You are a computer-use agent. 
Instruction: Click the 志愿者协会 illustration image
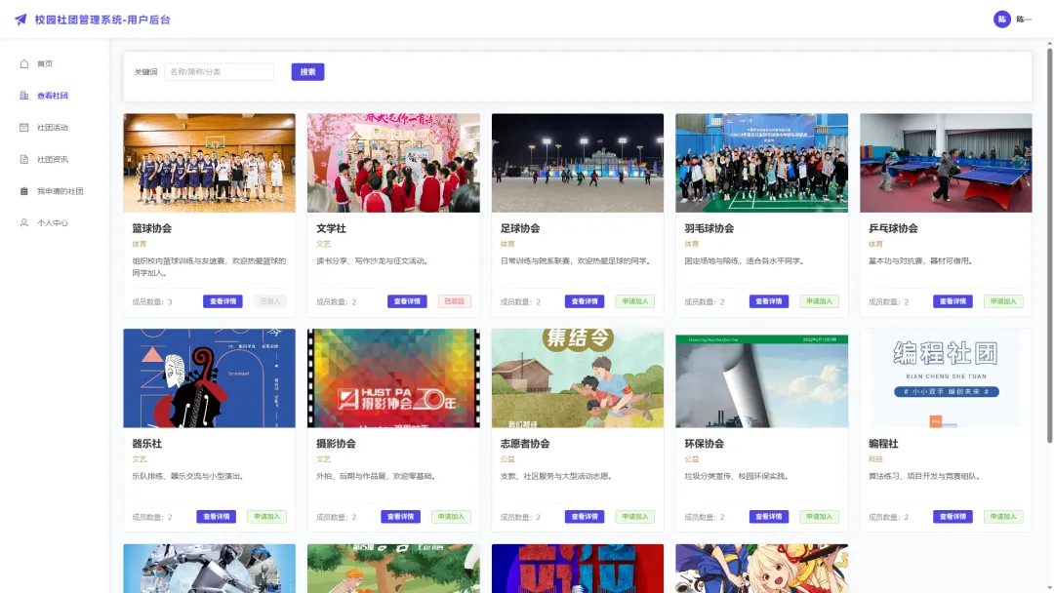pyautogui.click(x=578, y=378)
